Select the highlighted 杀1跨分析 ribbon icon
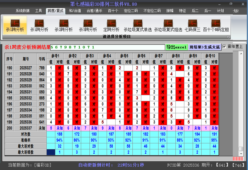This screenshot has width=248, height=170. 15,25
